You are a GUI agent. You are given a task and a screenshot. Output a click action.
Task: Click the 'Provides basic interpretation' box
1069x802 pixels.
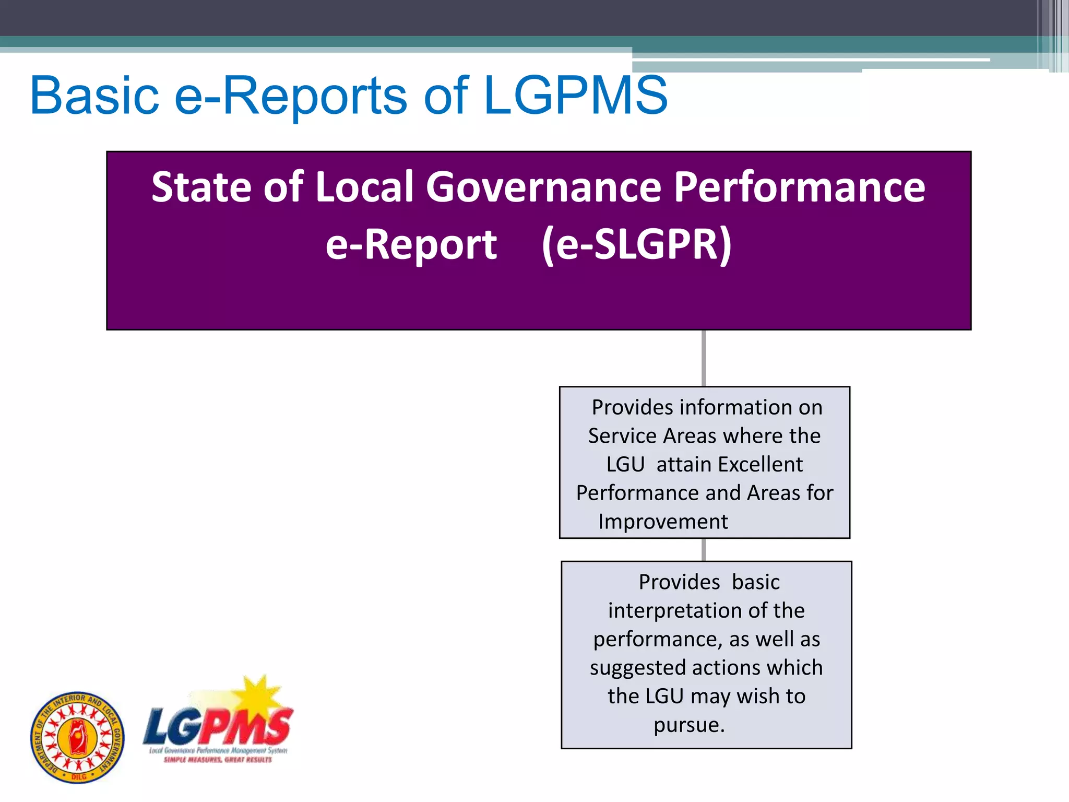(706, 655)
